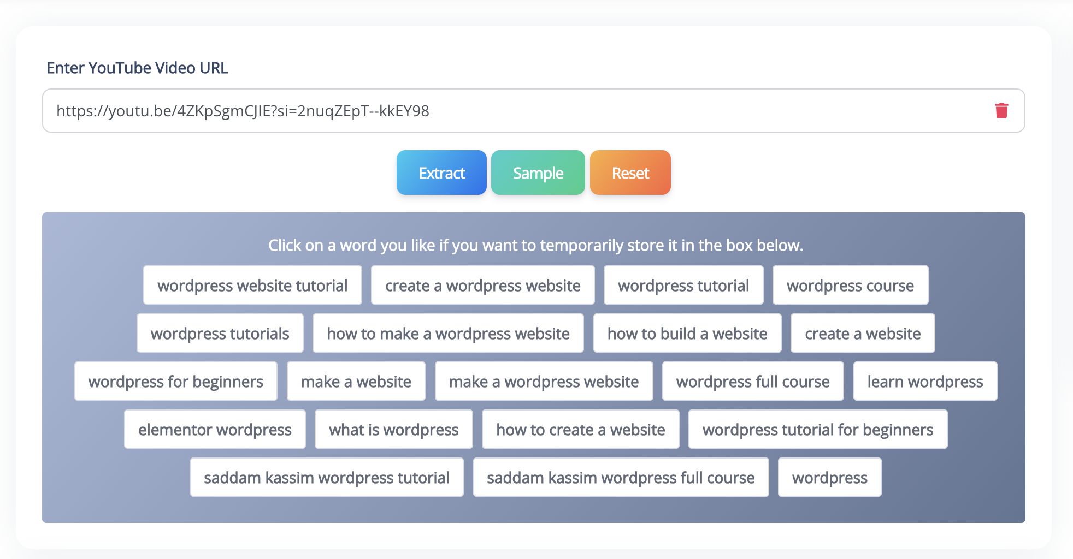This screenshot has width=1073, height=559.
Task: Choose the 'elementor wordpress' keyword
Action: point(215,429)
